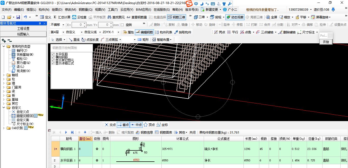Open the 工具(T) menu

113,10
